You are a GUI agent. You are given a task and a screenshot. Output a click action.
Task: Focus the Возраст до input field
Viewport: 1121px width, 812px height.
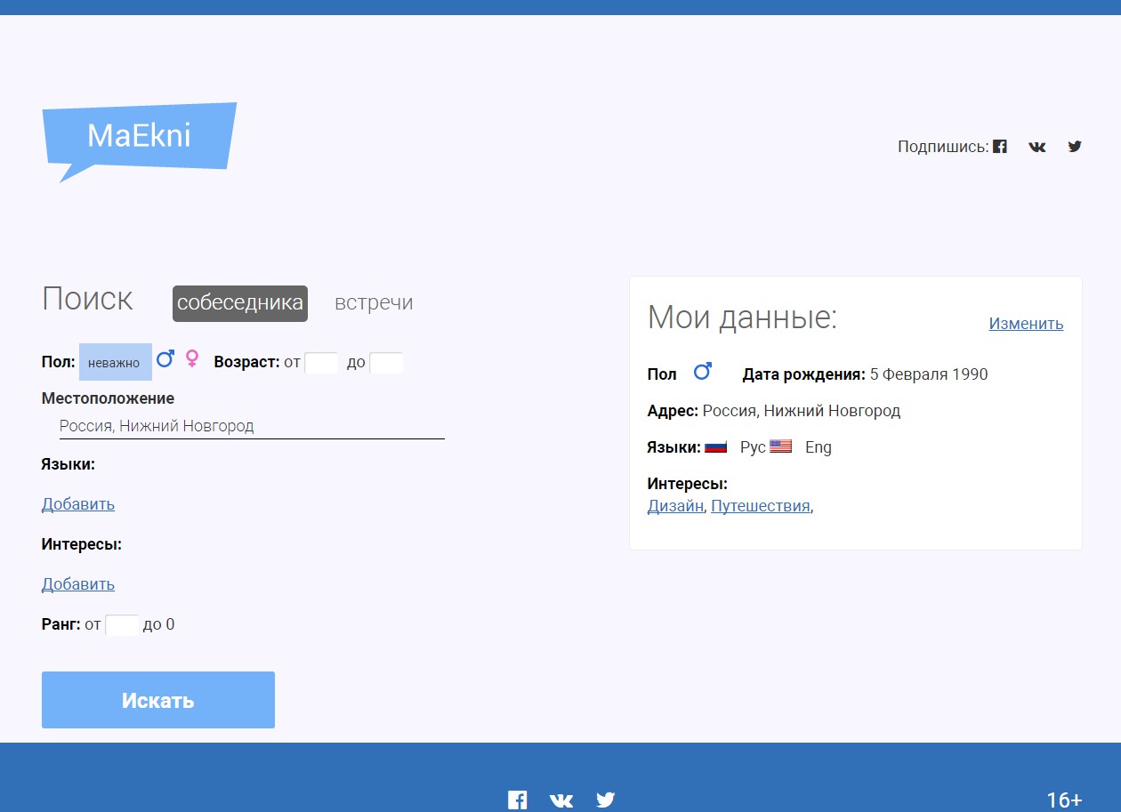pyautogui.click(x=386, y=363)
